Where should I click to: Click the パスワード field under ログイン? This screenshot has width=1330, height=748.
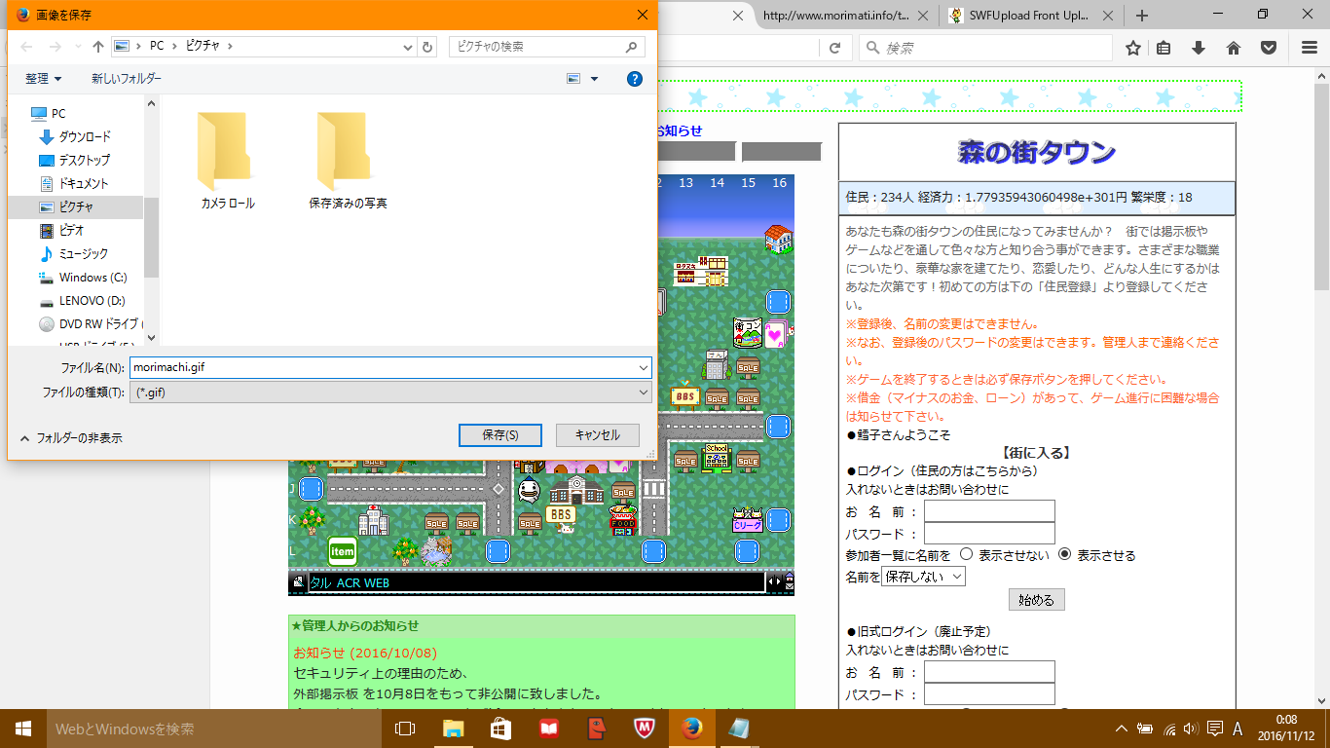989,533
